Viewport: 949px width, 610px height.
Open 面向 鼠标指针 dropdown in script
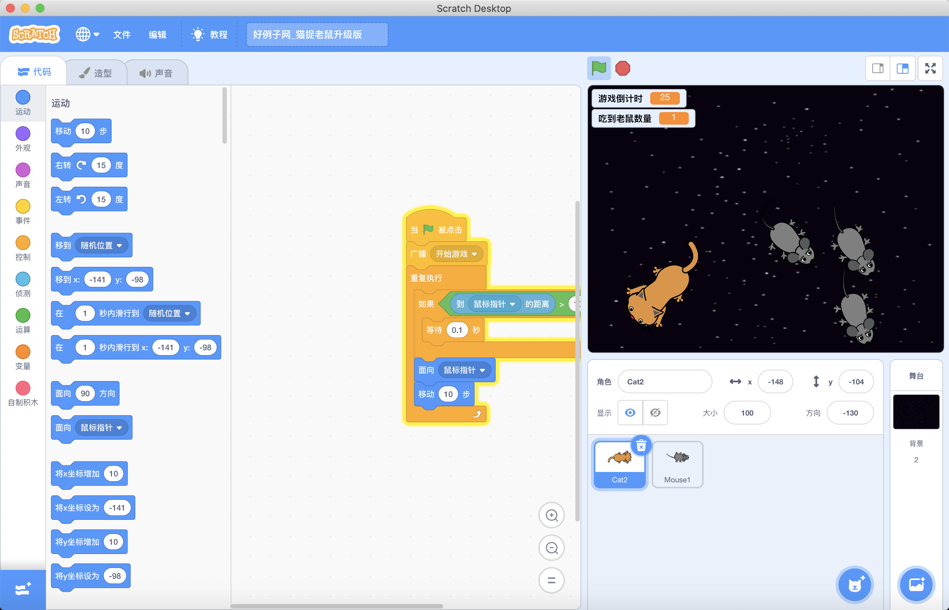click(x=464, y=370)
